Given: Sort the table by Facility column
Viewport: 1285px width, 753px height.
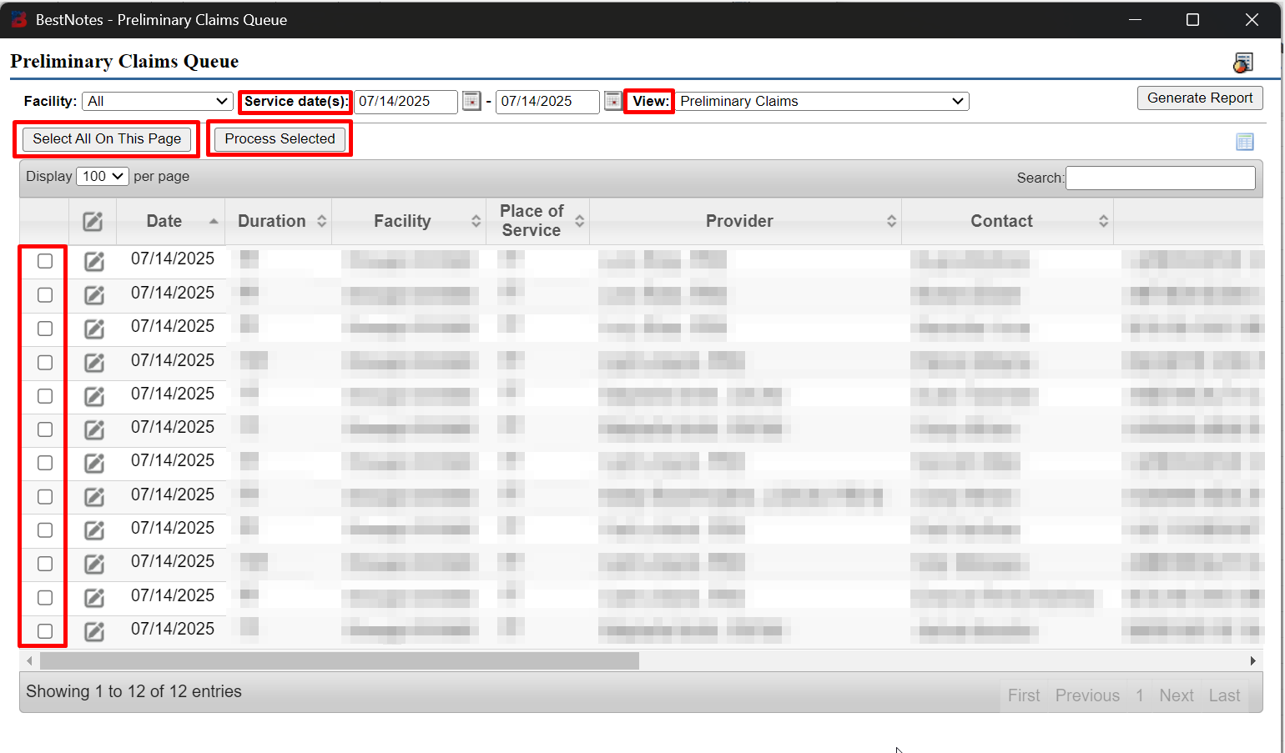Looking at the screenshot, I should [x=409, y=221].
